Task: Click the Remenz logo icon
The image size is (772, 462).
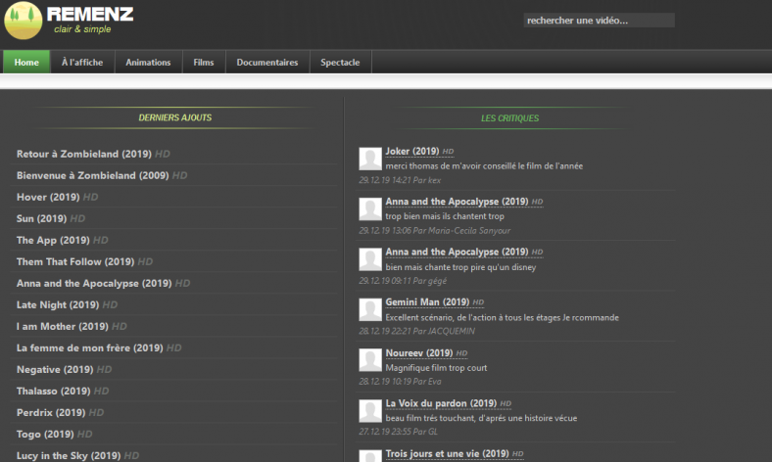Action: pos(23,21)
